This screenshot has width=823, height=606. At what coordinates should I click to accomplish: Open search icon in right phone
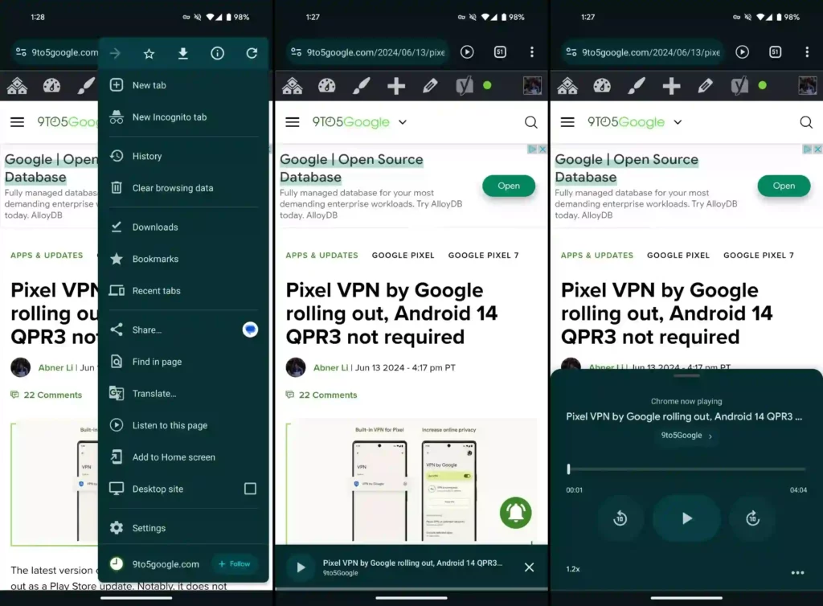806,122
